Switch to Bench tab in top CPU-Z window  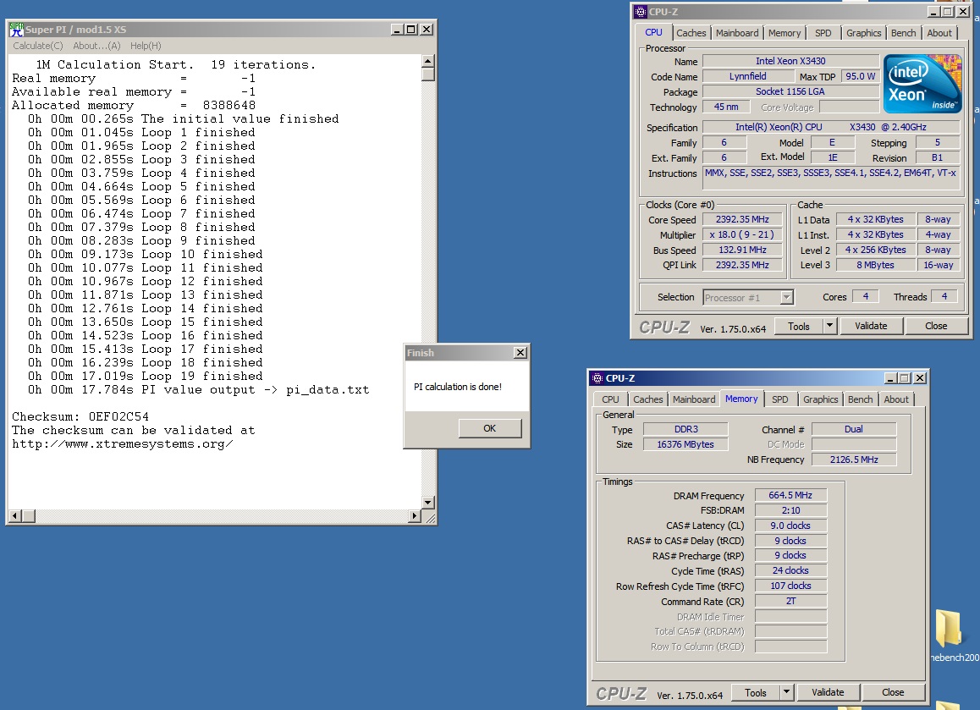903,33
